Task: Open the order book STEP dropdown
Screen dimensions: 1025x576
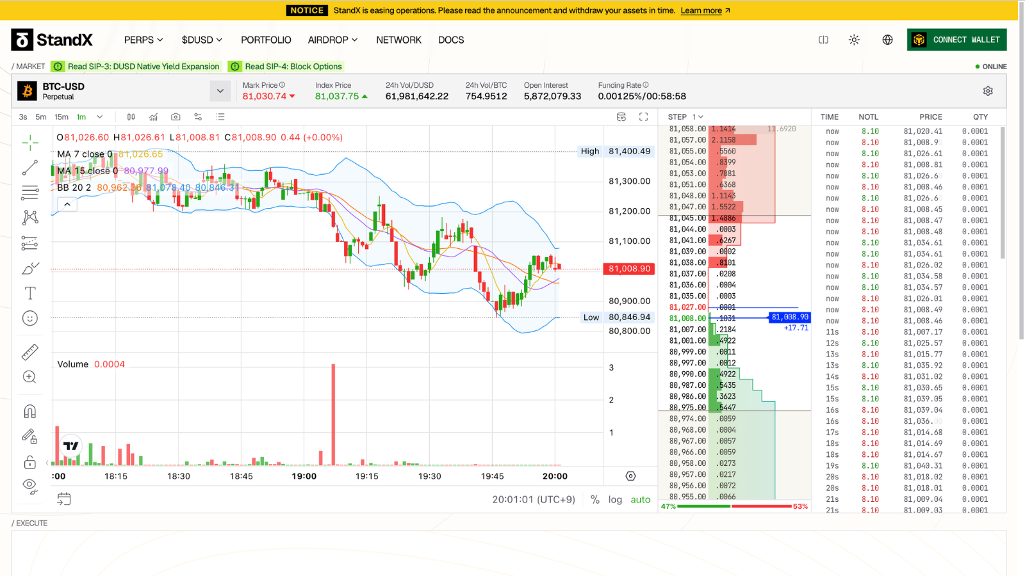Action: pos(698,117)
